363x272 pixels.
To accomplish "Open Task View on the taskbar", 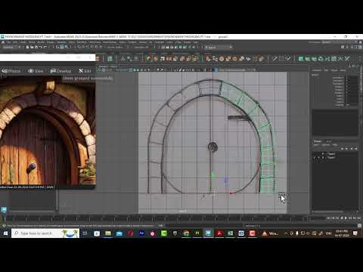I will pos(85,233).
